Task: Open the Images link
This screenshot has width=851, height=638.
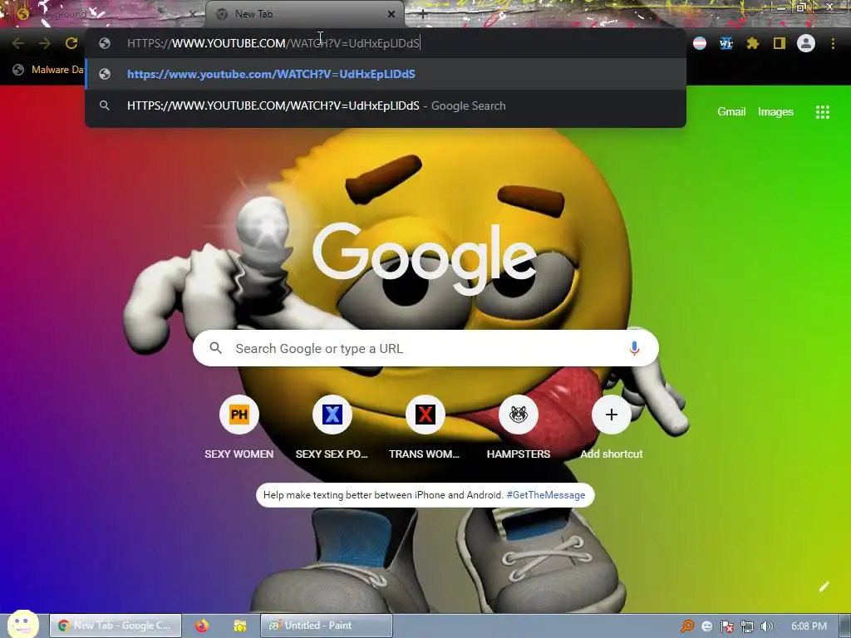Action: coord(775,112)
